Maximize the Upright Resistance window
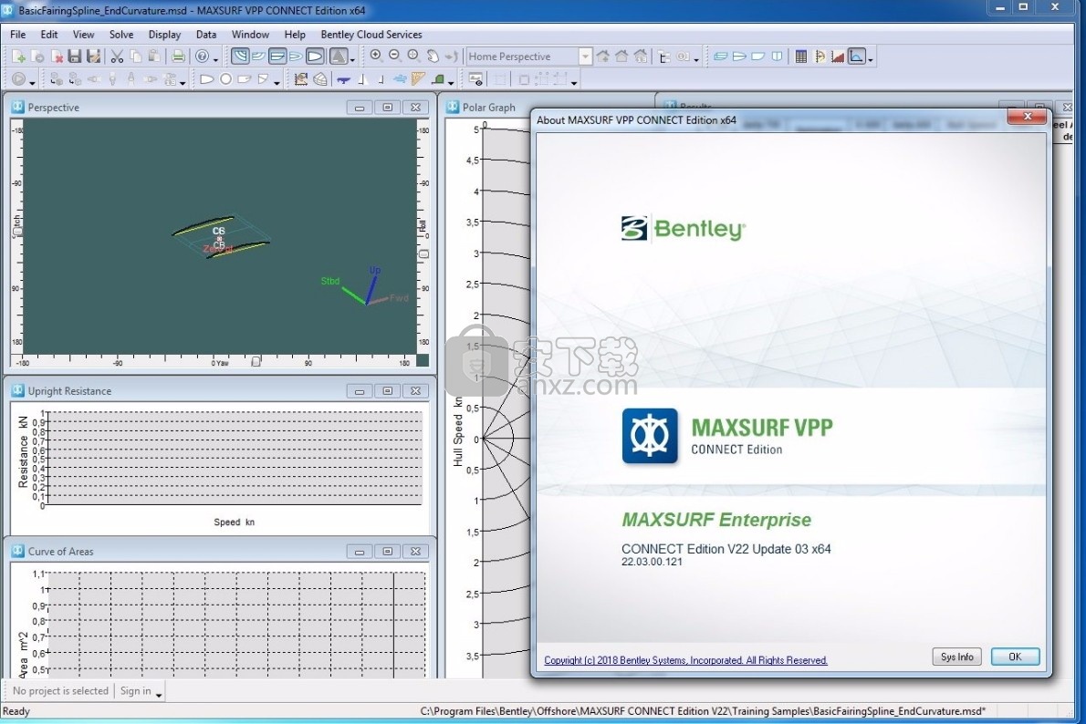 tap(387, 391)
